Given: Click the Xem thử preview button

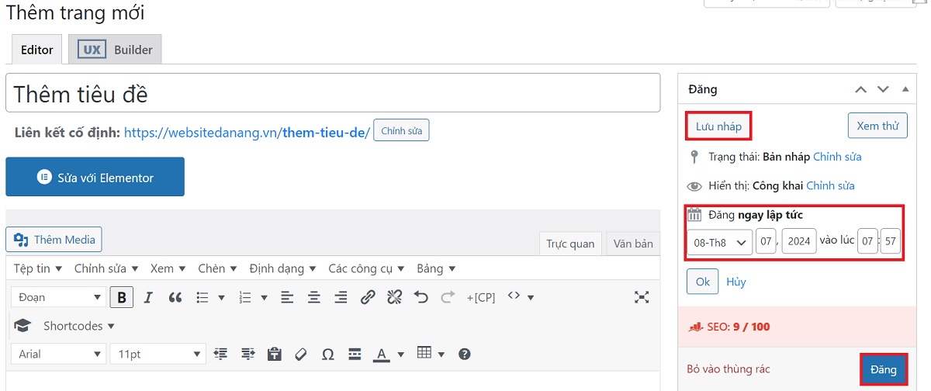Looking at the screenshot, I should (x=877, y=126).
